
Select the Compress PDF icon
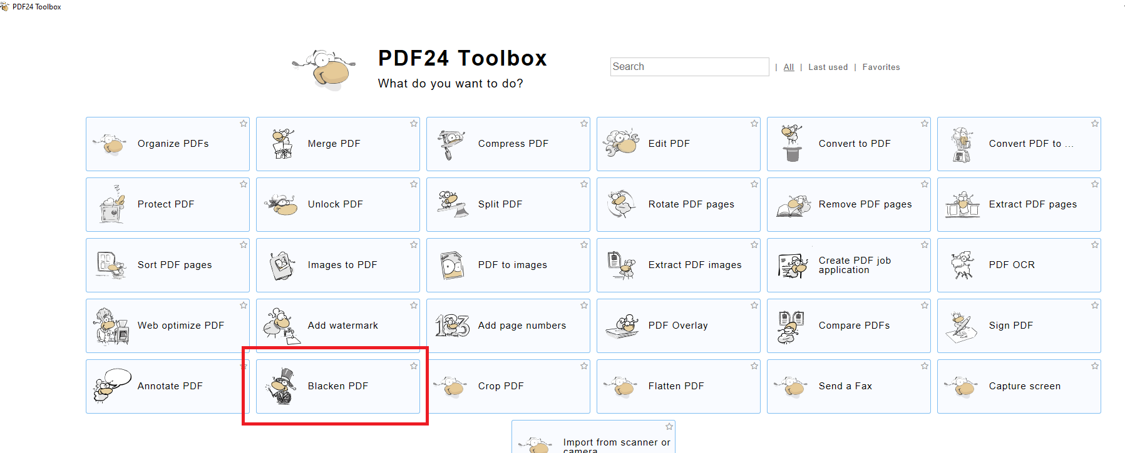[x=451, y=144]
